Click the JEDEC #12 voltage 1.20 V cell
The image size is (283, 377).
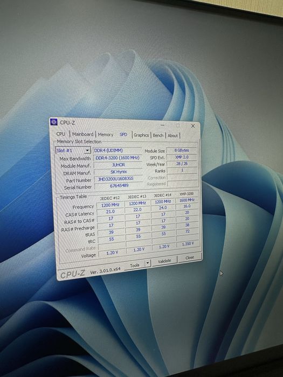(x=112, y=253)
